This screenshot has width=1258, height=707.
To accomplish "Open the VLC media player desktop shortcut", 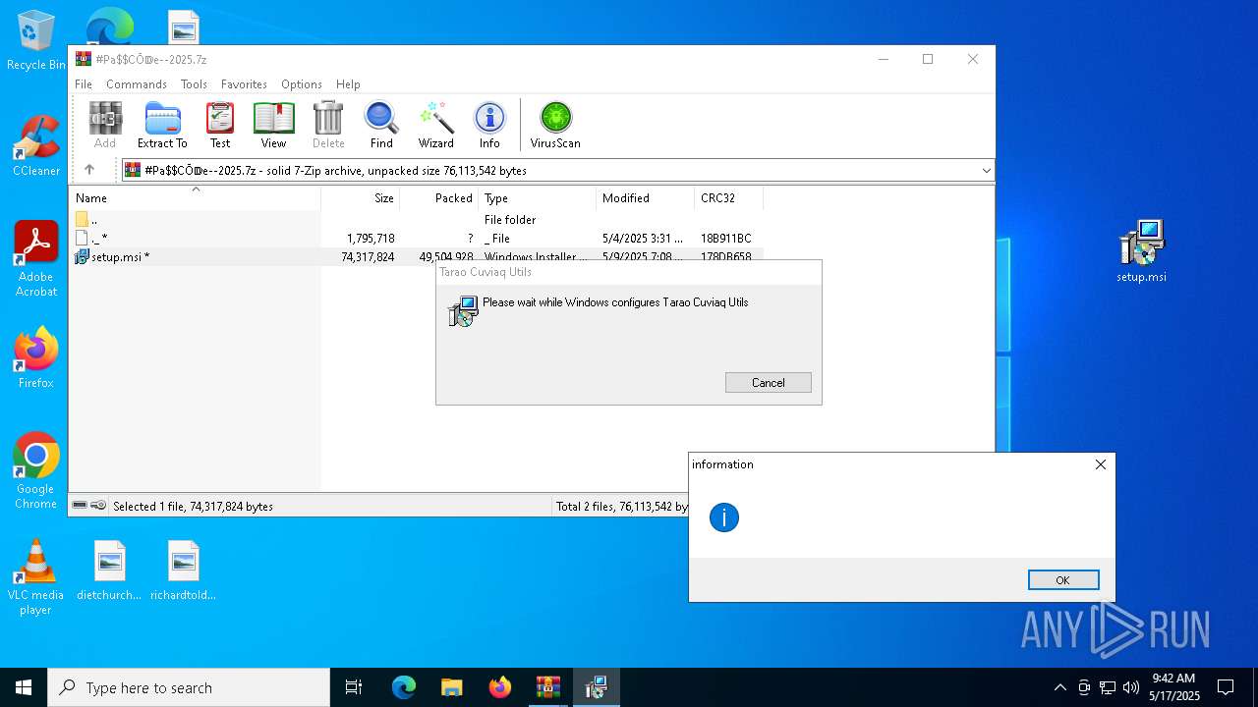I will click(x=35, y=577).
